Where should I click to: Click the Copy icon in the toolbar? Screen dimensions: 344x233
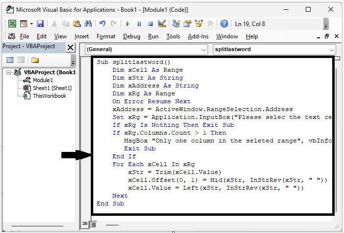[65, 24]
